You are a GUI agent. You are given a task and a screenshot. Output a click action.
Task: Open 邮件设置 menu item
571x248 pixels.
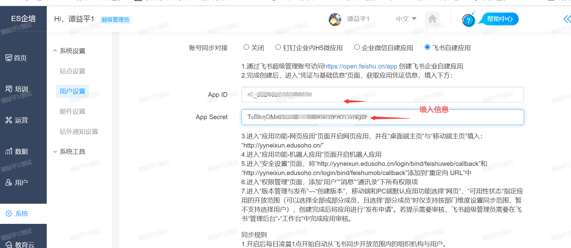[72, 111]
